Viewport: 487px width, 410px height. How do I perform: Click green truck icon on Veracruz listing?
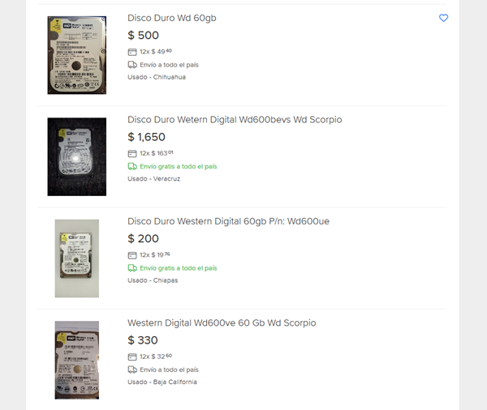132,166
